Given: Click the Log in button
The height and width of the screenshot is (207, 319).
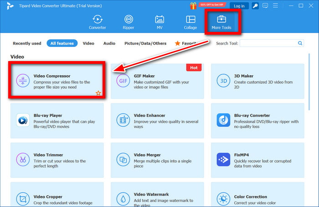Looking at the screenshot, I should [x=239, y=6].
